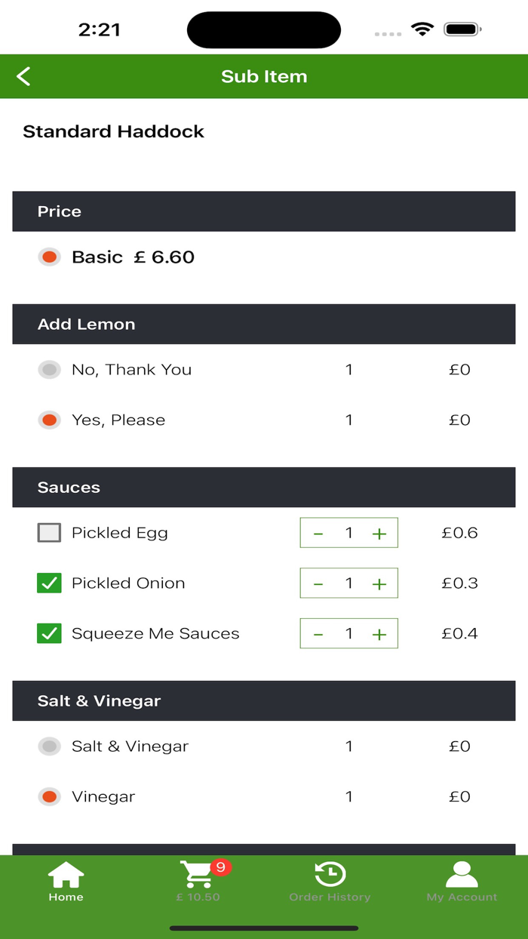The image size is (528, 939).
Task: Select the Vinegar radio button
Action: 50,797
